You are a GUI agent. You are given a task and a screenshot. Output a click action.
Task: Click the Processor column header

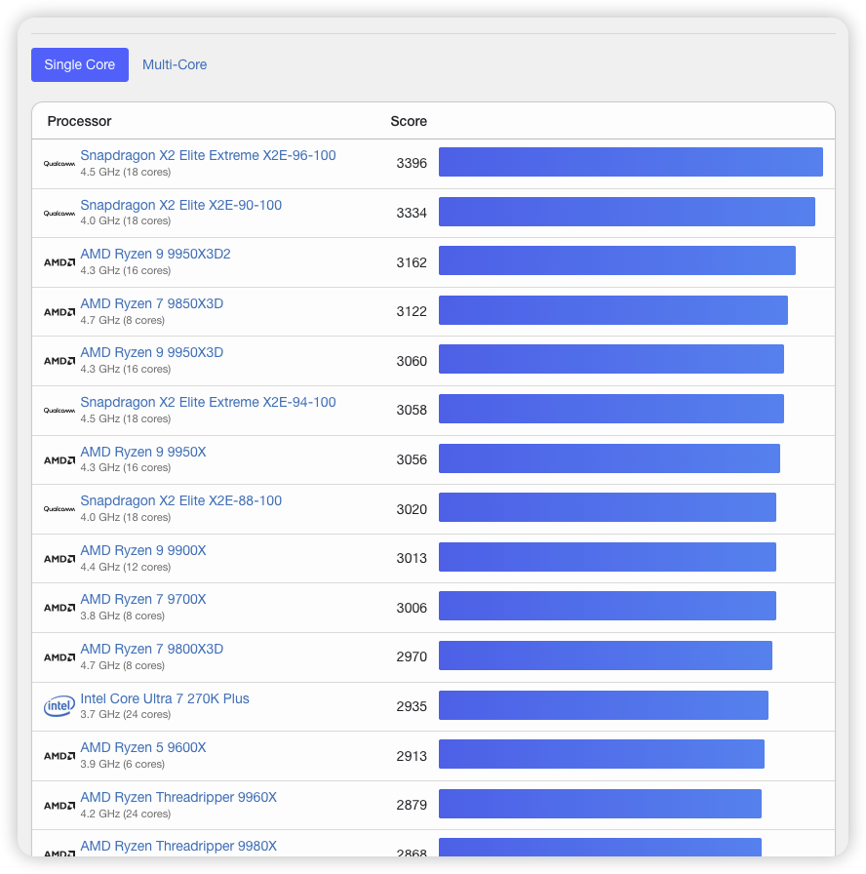pyautogui.click(x=79, y=121)
